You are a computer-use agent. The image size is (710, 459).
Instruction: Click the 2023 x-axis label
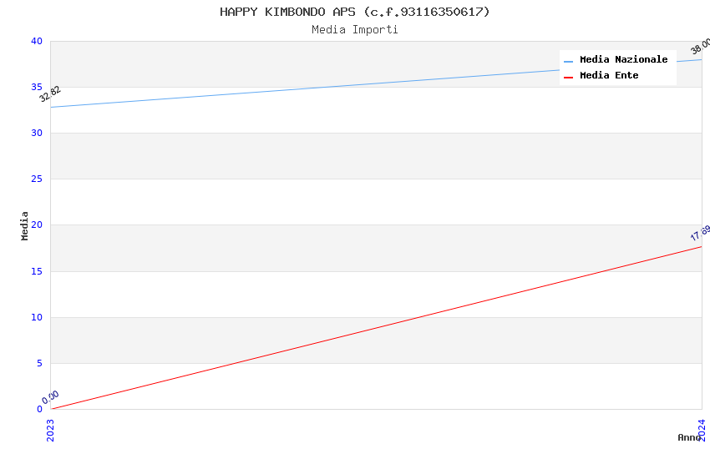(x=50, y=431)
